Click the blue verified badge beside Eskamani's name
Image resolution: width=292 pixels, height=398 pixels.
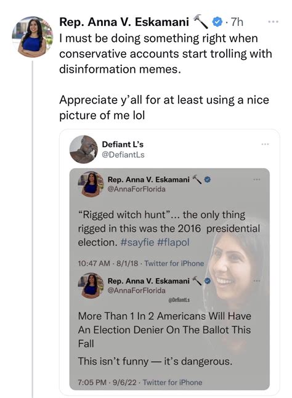click(216, 22)
